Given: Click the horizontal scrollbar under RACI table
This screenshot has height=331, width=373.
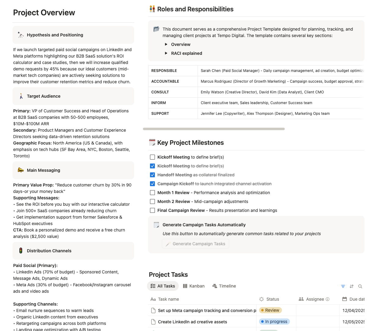Looking at the screenshot, I should (x=214, y=129).
